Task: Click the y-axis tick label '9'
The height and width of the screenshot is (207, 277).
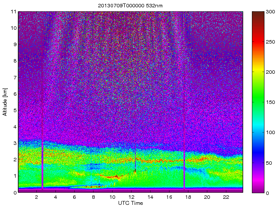Action: 15,44
